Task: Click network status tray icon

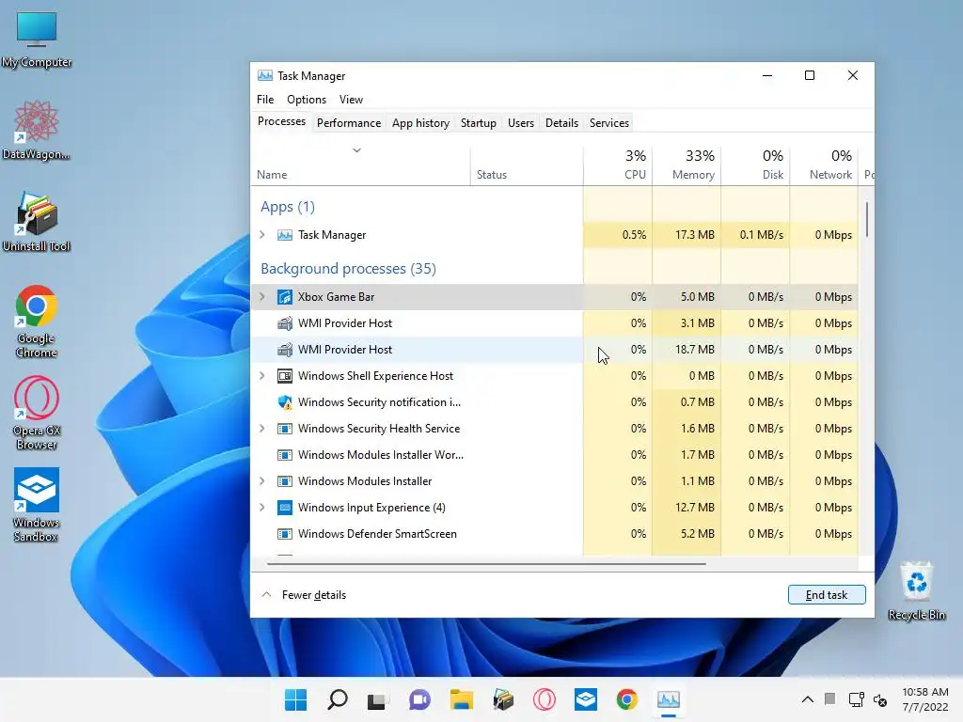Action: click(x=856, y=699)
